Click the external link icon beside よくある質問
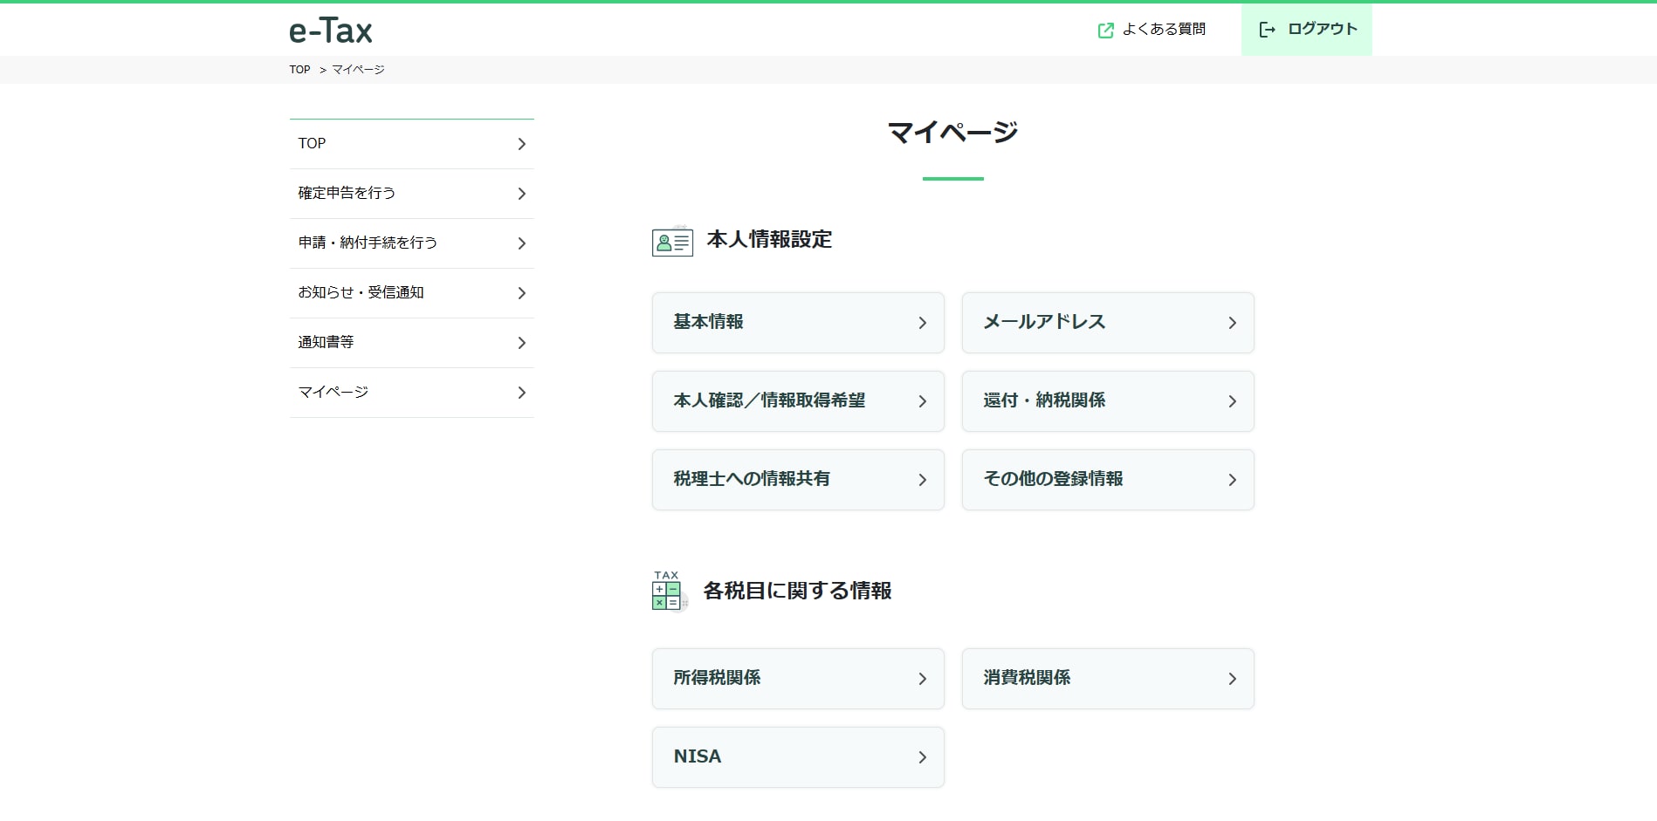The width and height of the screenshot is (1657, 821). coord(1105,31)
